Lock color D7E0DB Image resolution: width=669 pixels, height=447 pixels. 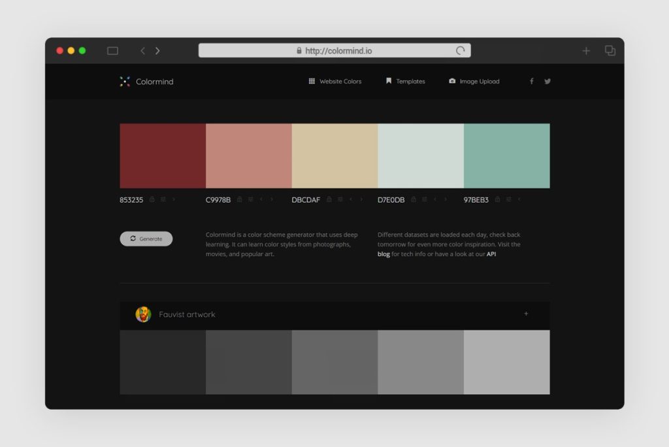(x=414, y=199)
